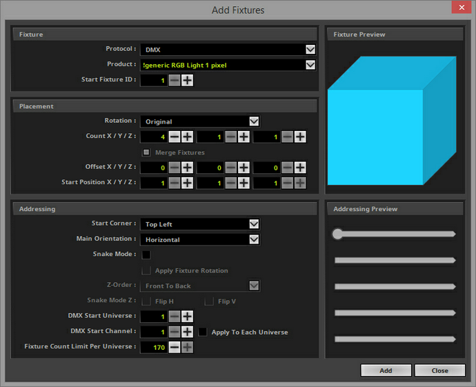The width and height of the screenshot is (476, 387).
Task: Click the start circle in Addressing Preview
Action: click(x=337, y=234)
